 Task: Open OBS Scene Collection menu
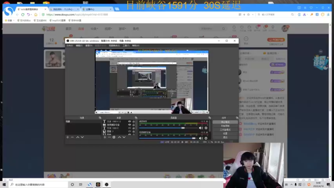pos(114,46)
